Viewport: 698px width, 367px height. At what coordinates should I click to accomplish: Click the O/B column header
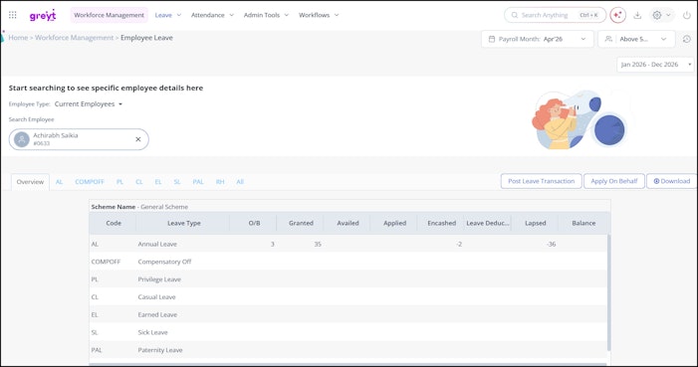click(254, 224)
